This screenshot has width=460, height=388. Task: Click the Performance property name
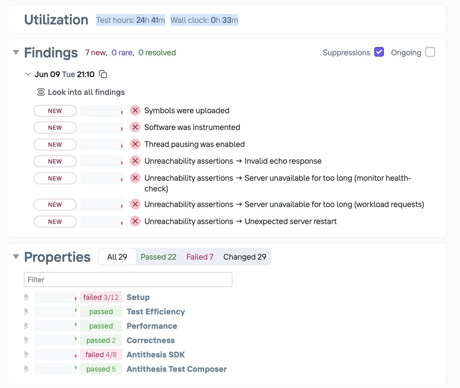tap(152, 326)
